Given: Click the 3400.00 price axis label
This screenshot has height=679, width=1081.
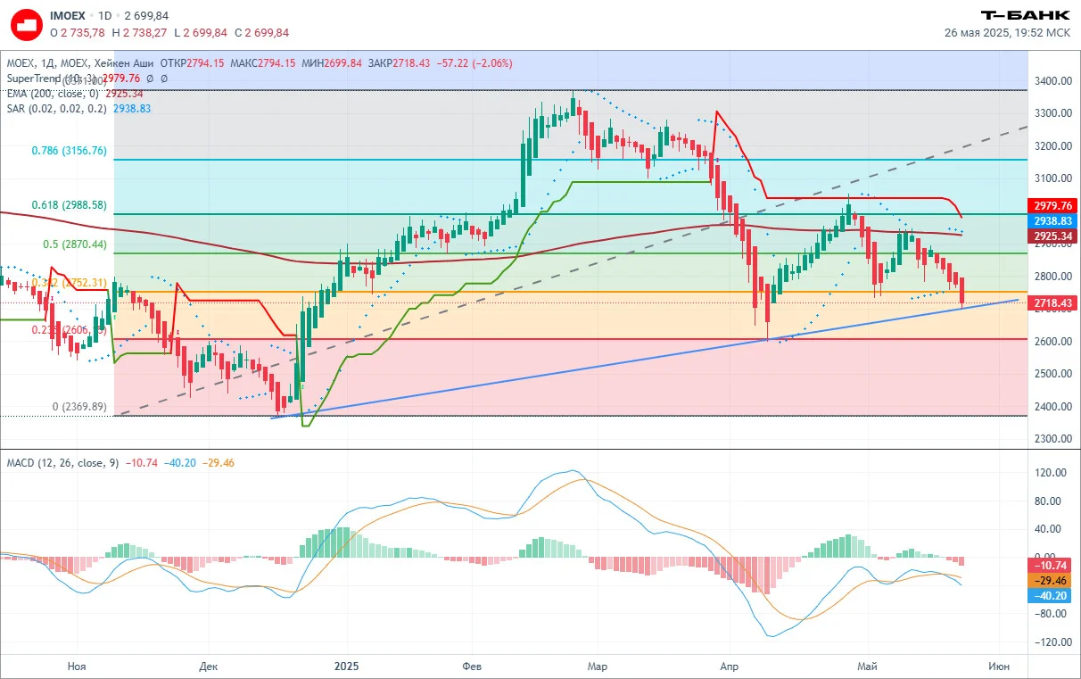Looking at the screenshot, I should [1052, 81].
